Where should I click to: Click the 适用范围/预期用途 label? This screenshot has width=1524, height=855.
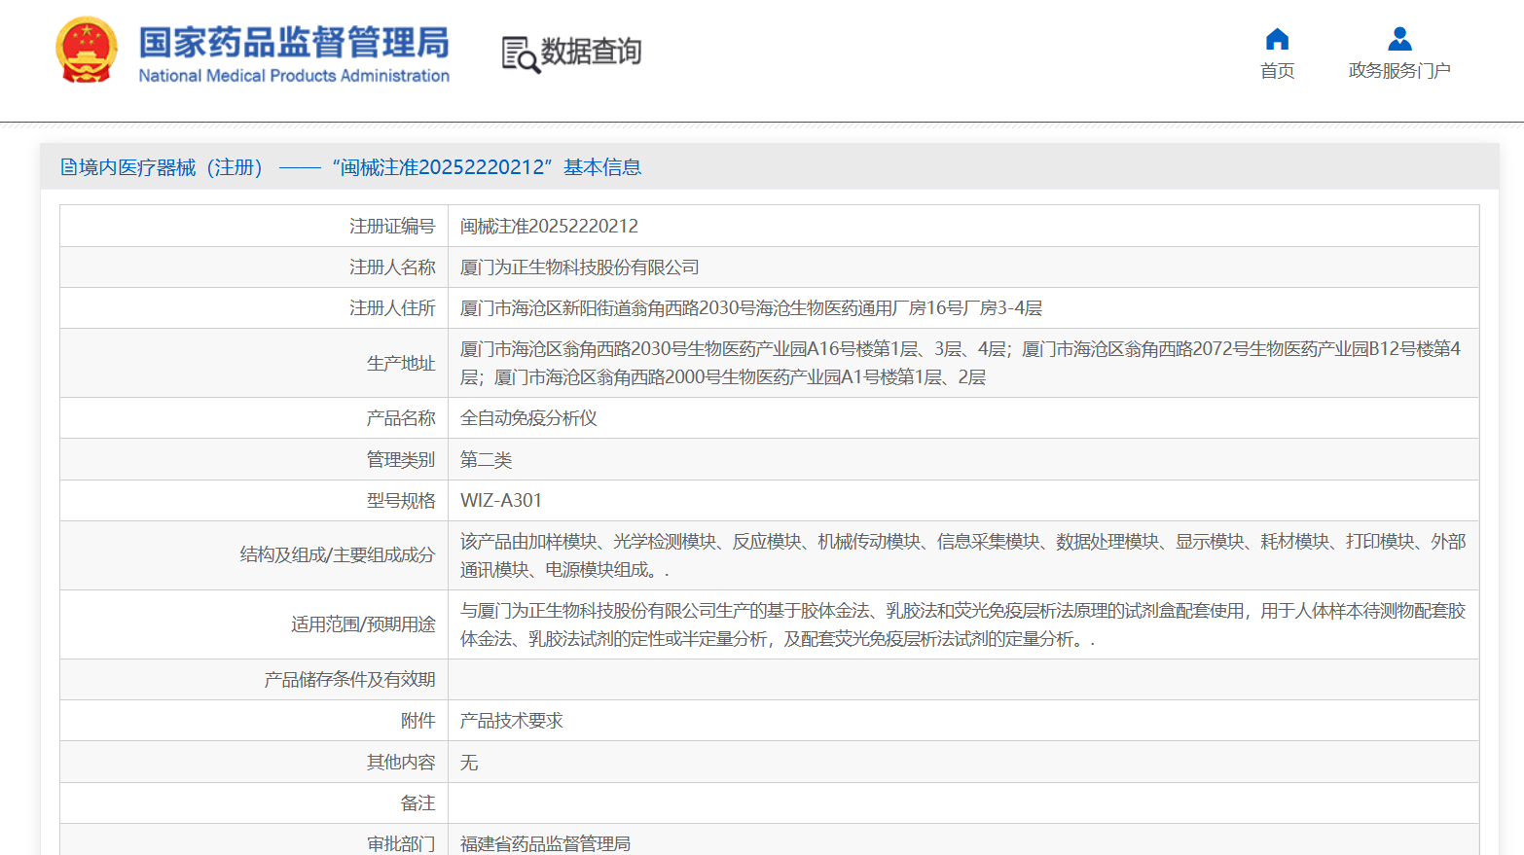363,624
